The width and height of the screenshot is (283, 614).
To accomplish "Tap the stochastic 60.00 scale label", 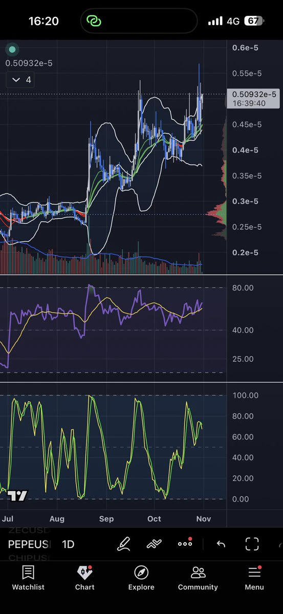I will [x=243, y=436].
